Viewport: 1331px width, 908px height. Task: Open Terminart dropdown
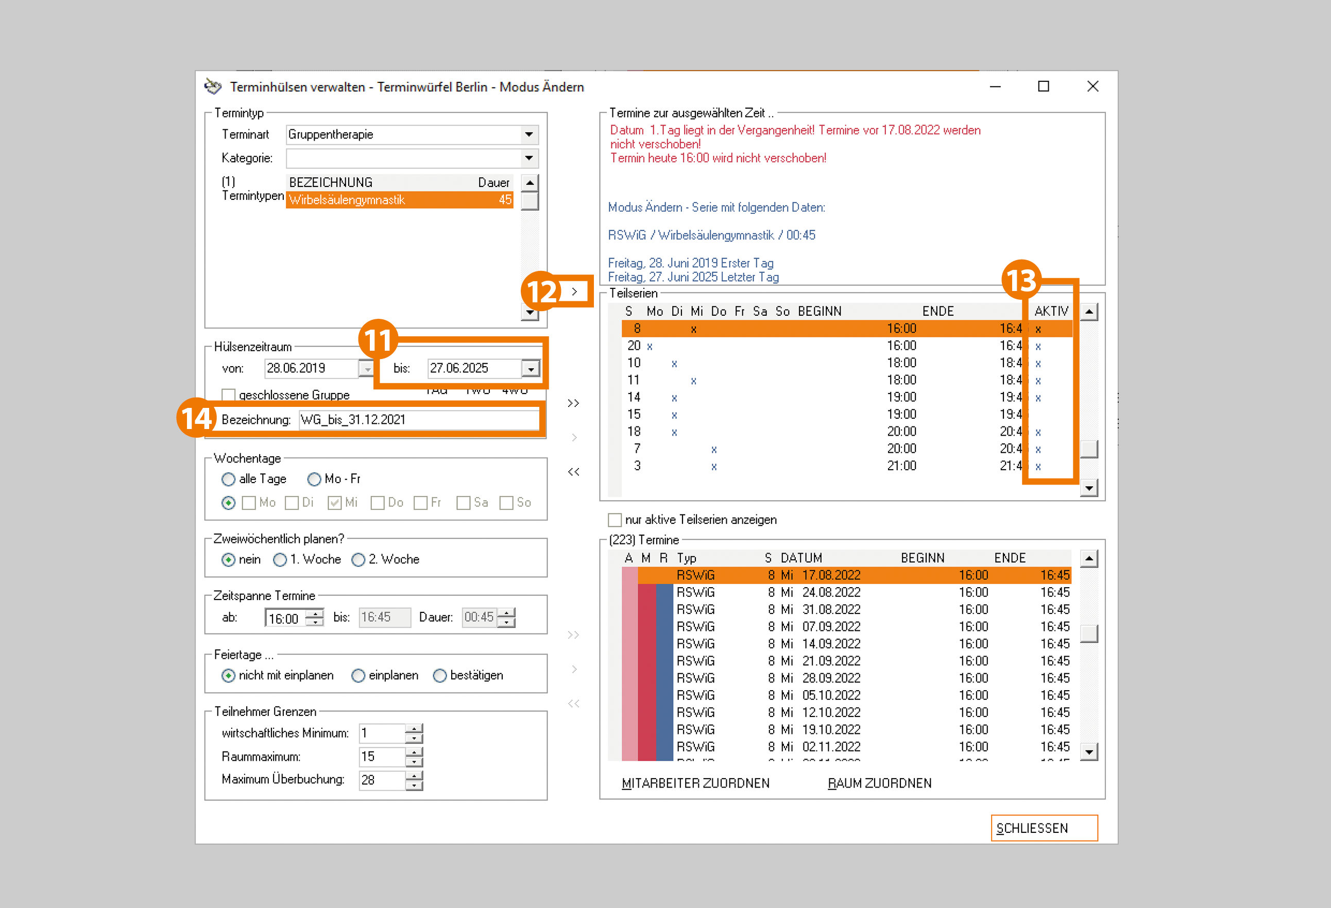pos(528,134)
